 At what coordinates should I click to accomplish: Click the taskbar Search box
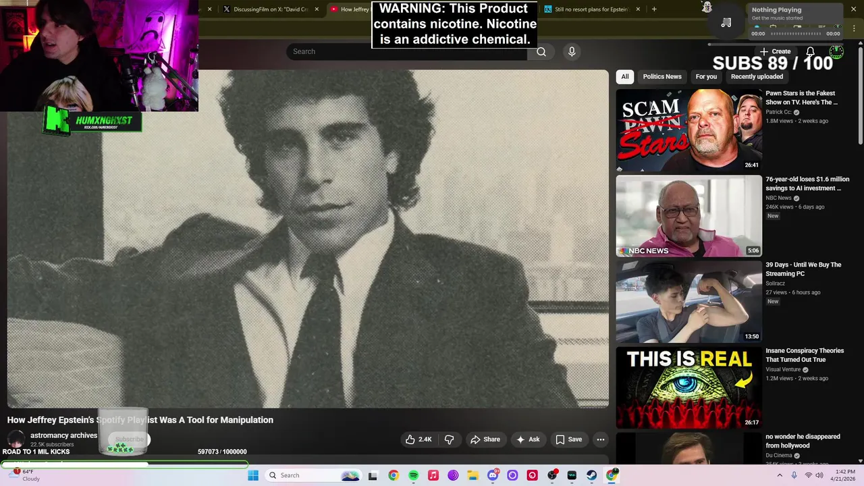(x=313, y=475)
